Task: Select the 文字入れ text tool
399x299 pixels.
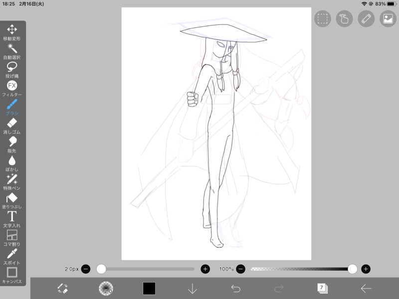Action: click(11, 219)
